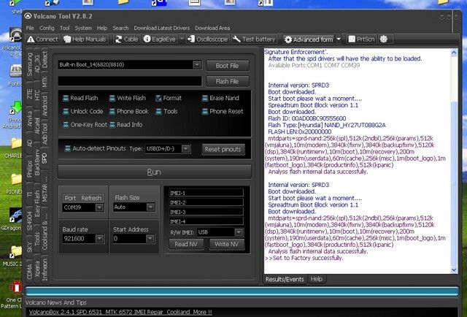Click the blue progress bar
Viewport: 467px width, 317px height.
point(242,291)
